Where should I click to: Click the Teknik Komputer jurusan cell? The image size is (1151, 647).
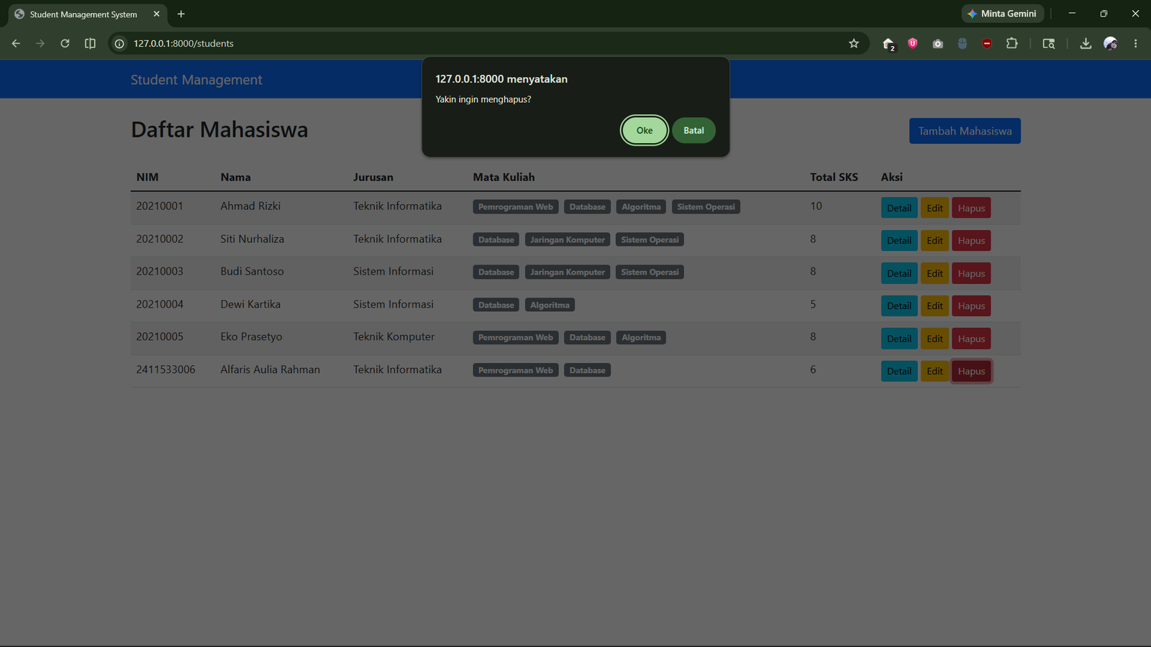(x=393, y=336)
